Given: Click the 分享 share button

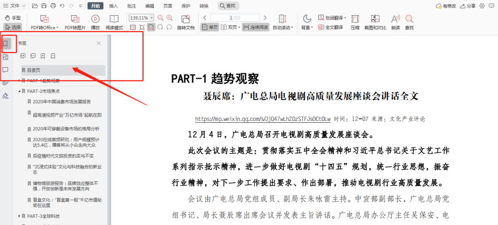Looking at the screenshot, I should [468, 6].
